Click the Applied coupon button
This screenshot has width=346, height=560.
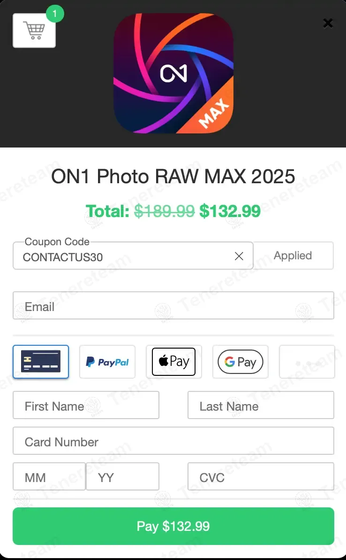(x=293, y=256)
